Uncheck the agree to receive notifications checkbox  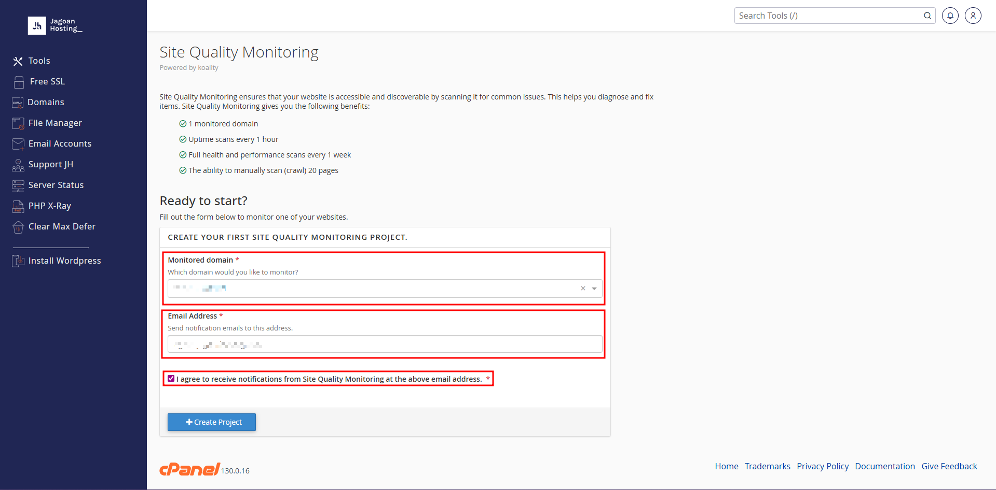pos(171,378)
